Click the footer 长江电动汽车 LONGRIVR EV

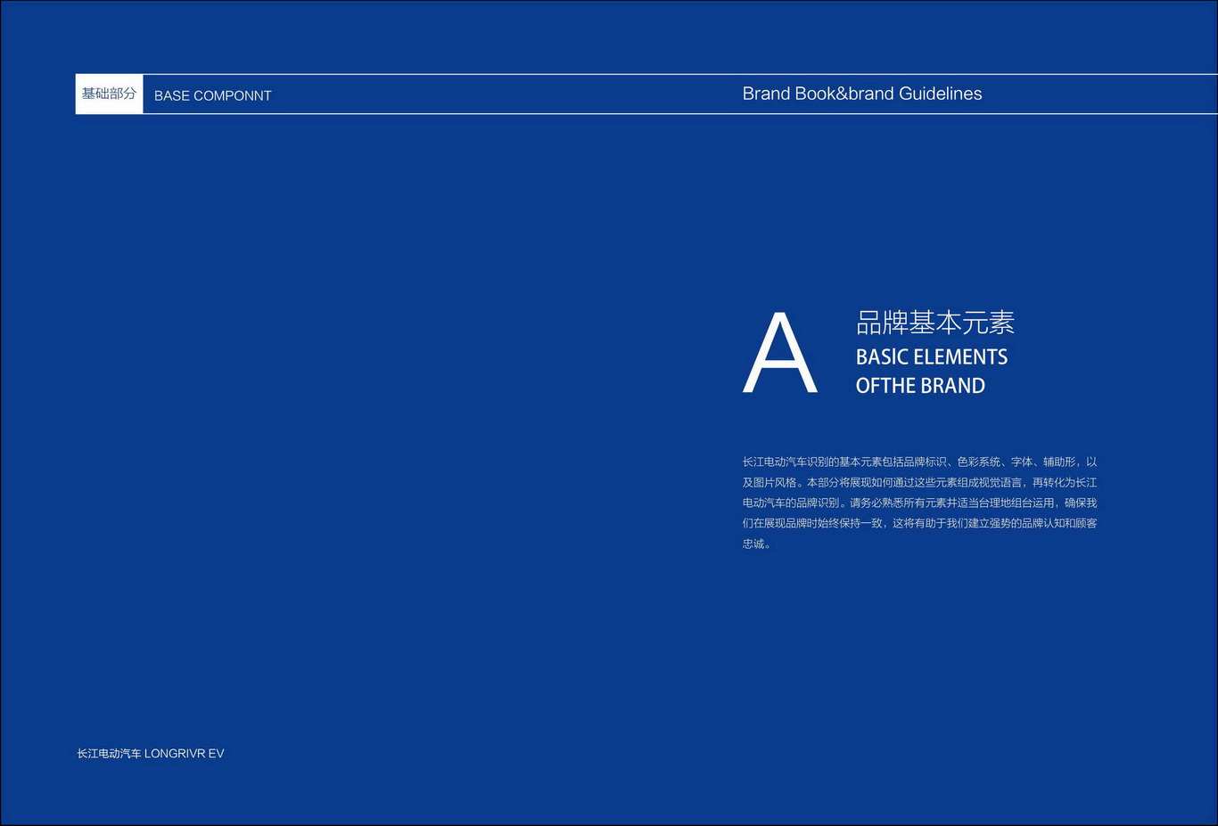(151, 753)
